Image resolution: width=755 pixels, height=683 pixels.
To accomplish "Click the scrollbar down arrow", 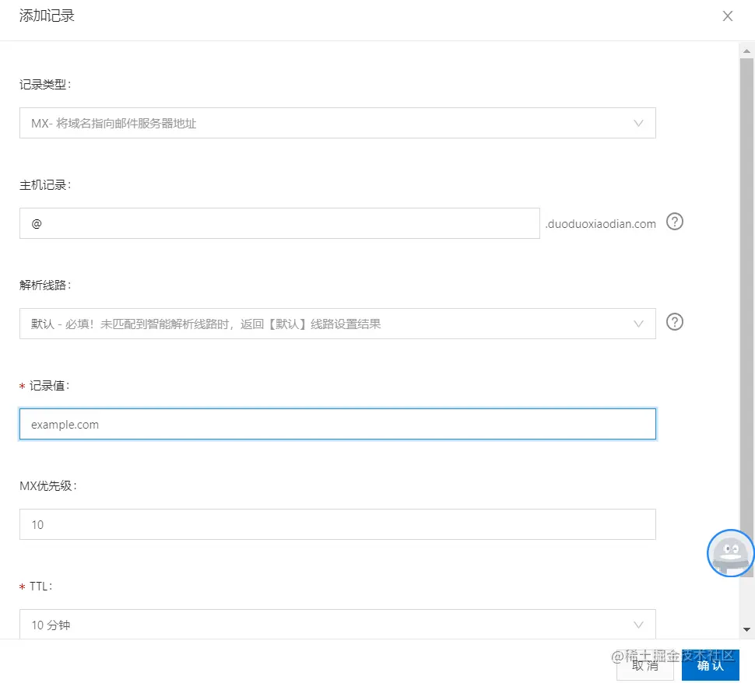I will (x=746, y=629).
